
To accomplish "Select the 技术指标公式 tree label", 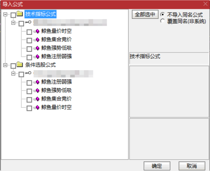I will click(x=41, y=14).
